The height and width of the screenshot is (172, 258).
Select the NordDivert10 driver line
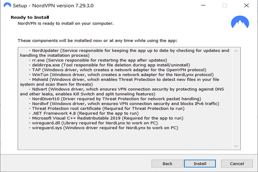[x=115, y=99]
